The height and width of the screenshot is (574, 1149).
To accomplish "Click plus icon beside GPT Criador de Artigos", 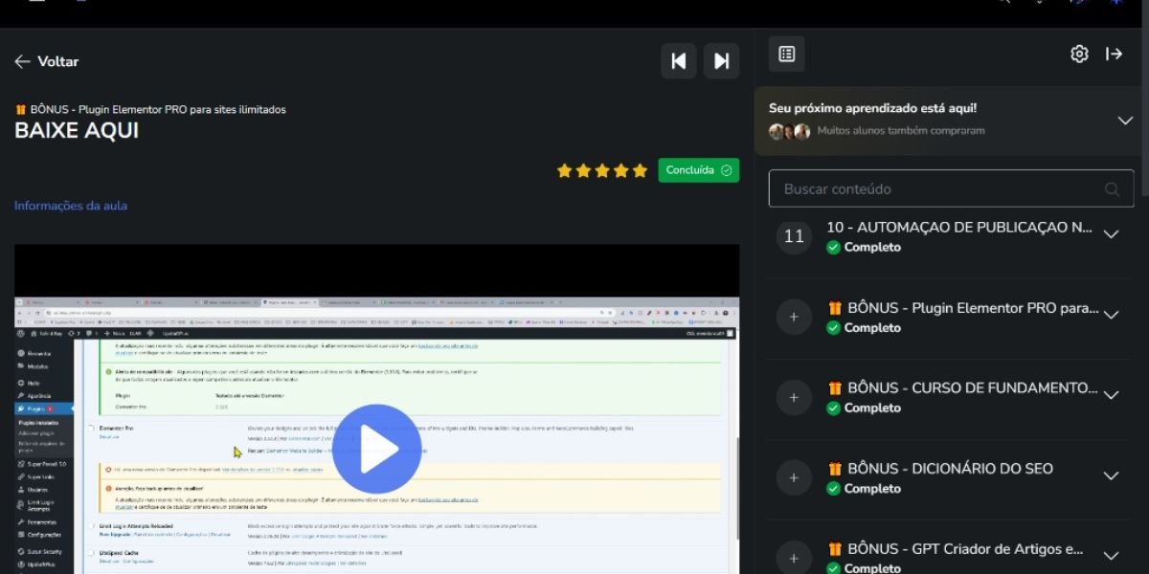I will [x=794, y=558].
